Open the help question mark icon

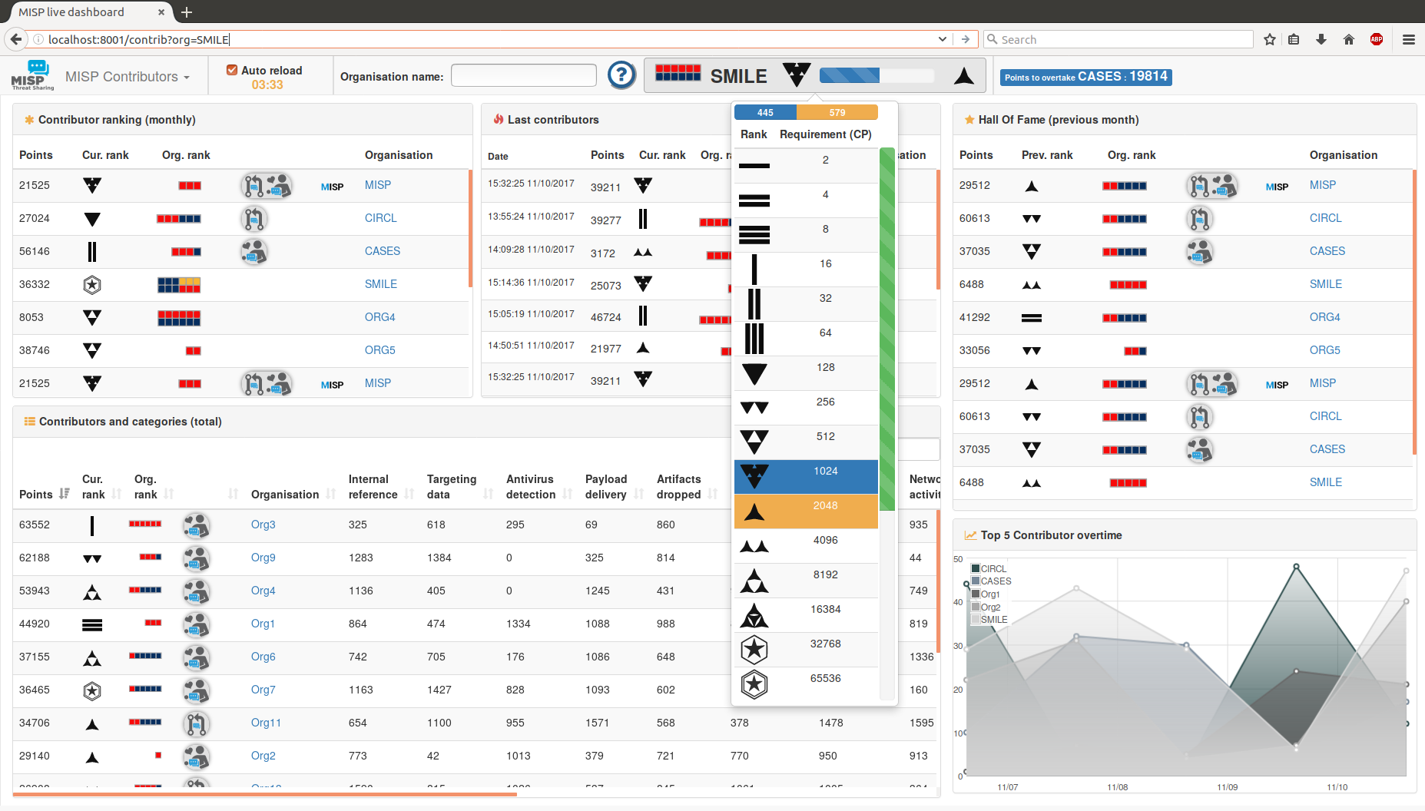coord(622,74)
